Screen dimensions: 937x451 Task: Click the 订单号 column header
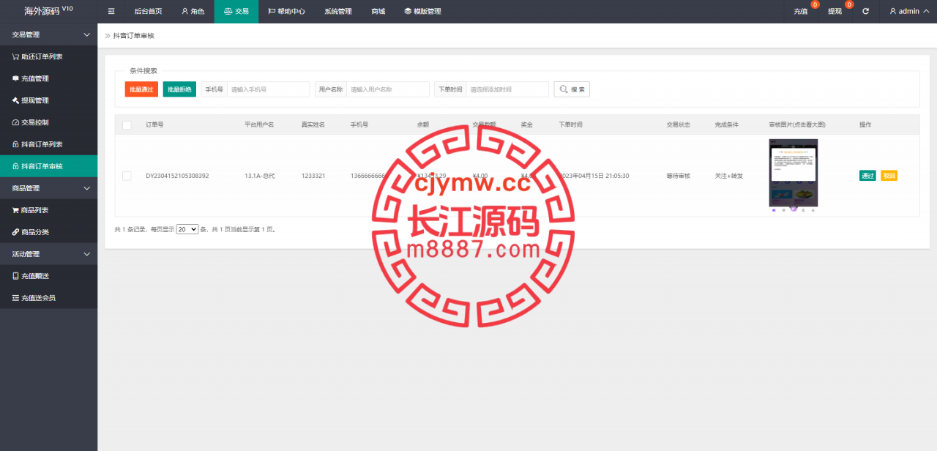click(154, 125)
